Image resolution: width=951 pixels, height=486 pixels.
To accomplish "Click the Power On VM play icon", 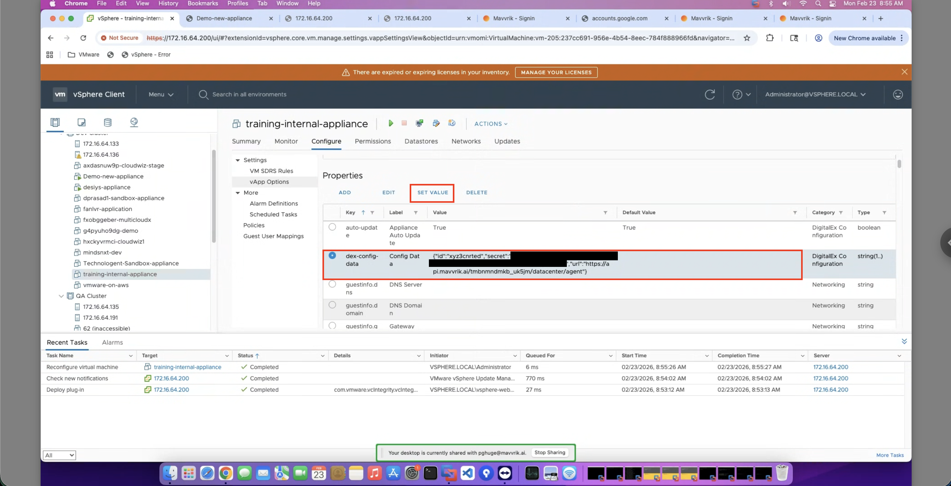I will [x=390, y=124].
